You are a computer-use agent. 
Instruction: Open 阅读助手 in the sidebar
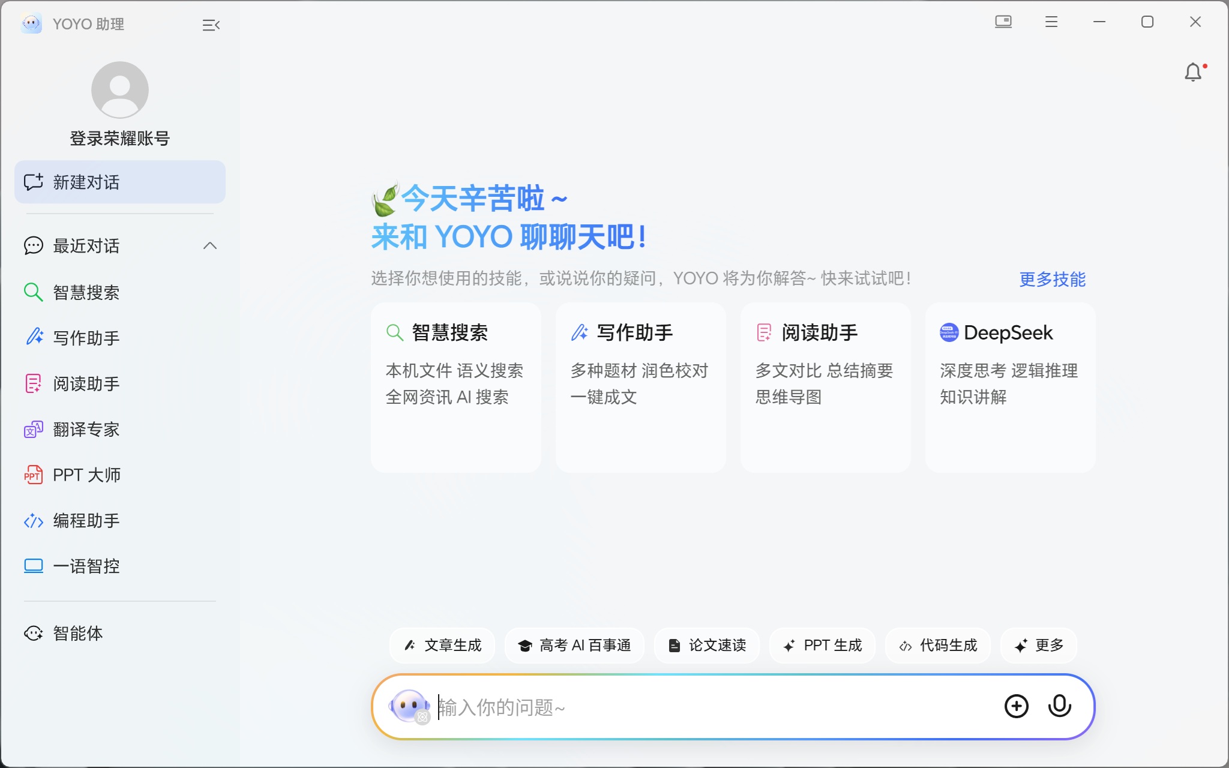coord(120,383)
